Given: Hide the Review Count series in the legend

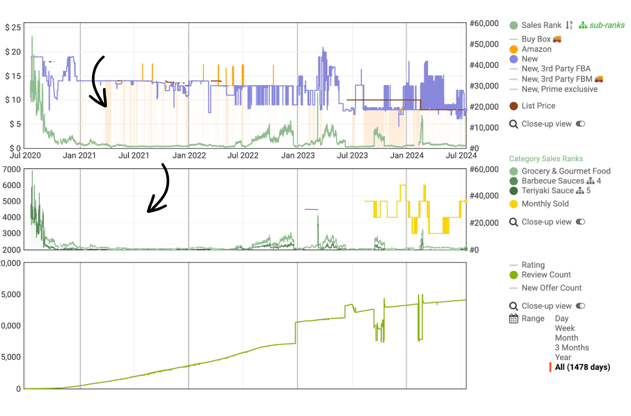Looking at the screenshot, I should tap(546, 275).
